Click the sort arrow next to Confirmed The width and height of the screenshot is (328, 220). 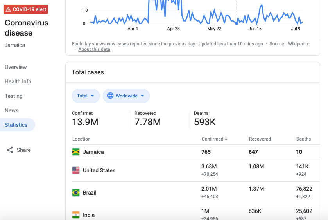click(x=226, y=139)
